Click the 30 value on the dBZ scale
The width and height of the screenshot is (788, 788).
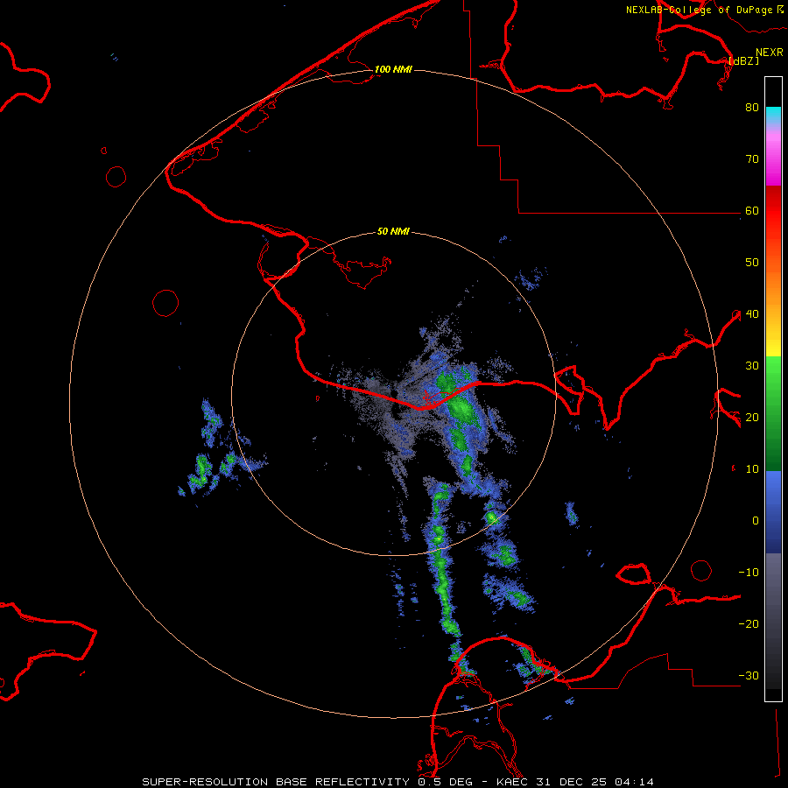[x=752, y=366]
